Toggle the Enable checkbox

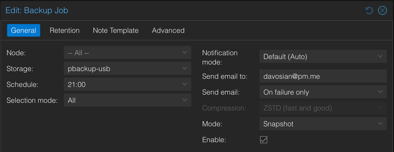tap(264, 140)
